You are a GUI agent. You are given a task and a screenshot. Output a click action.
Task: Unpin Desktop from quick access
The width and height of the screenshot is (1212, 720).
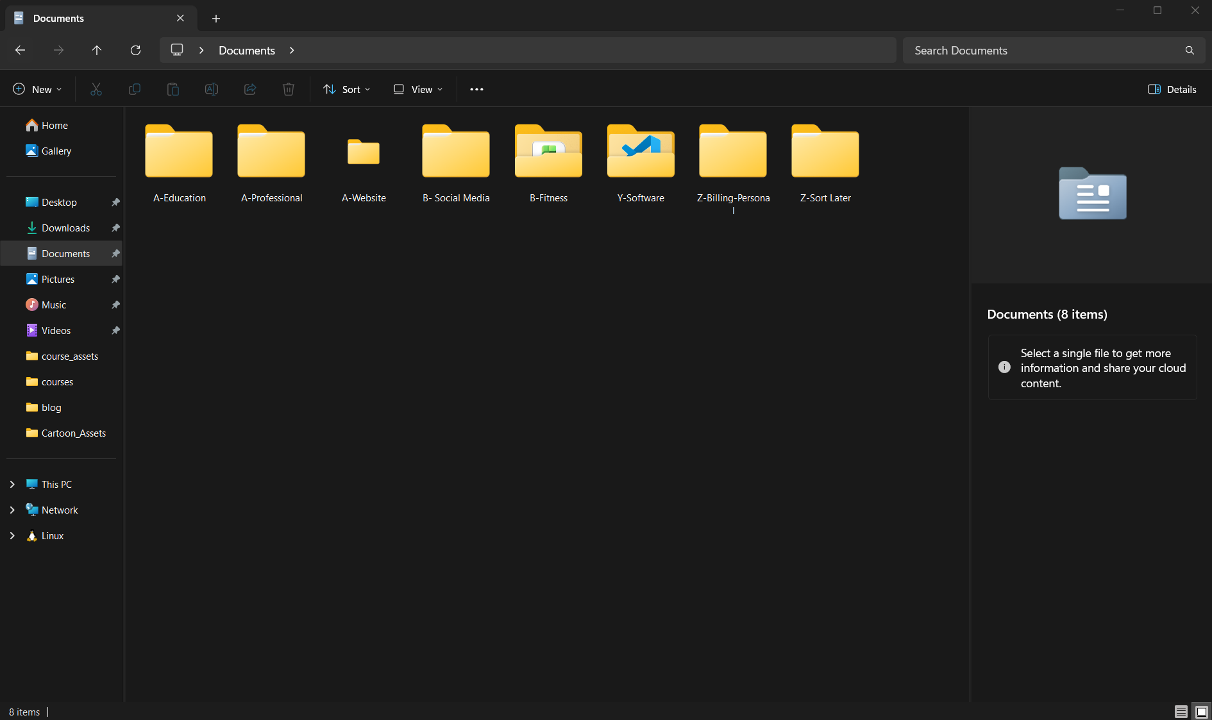click(x=115, y=202)
